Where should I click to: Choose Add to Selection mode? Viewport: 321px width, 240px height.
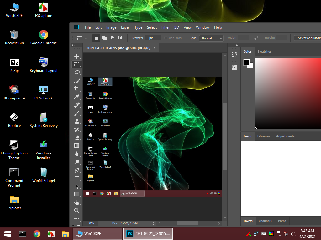click(x=104, y=38)
